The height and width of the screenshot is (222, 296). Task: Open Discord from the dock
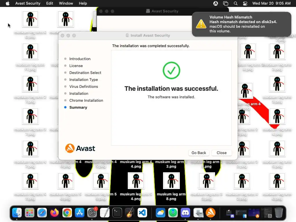coord(185,213)
